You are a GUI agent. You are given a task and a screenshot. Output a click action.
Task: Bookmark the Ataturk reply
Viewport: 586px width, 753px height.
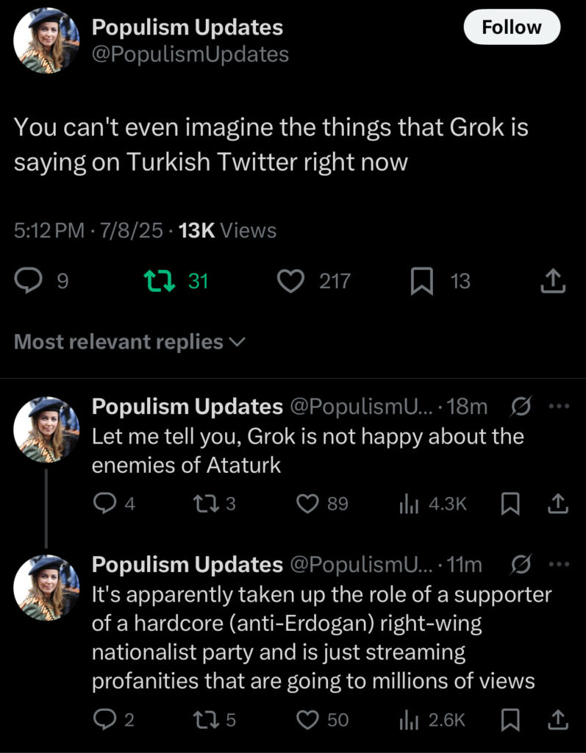tap(509, 503)
